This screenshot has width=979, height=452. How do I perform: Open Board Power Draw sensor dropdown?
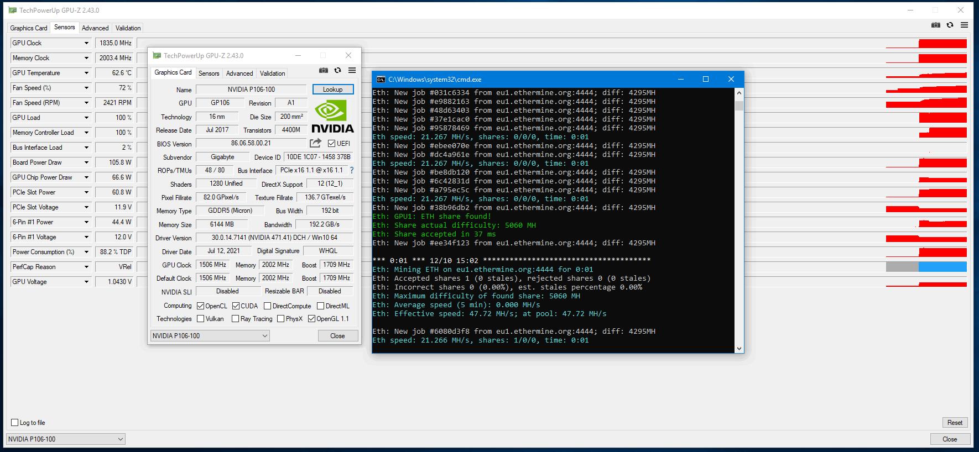pos(86,162)
